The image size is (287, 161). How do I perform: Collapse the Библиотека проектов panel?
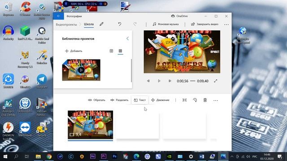127,38
